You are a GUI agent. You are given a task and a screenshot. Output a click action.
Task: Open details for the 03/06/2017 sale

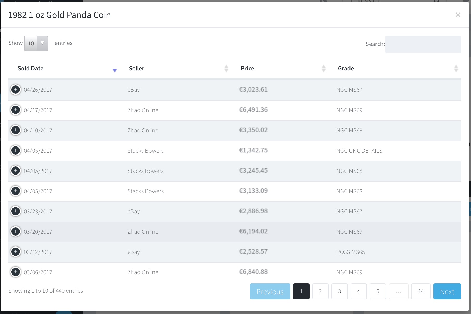tap(16, 272)
